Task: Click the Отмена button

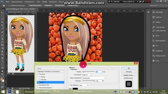Action: 129,72
